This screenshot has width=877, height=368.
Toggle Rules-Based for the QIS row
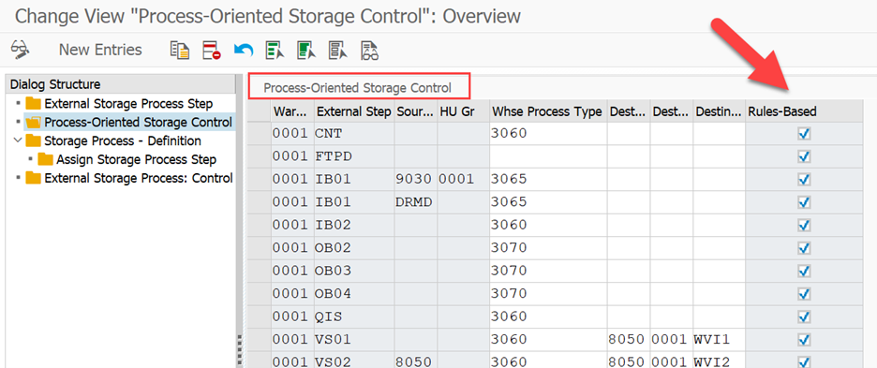(x=804, y=316)
